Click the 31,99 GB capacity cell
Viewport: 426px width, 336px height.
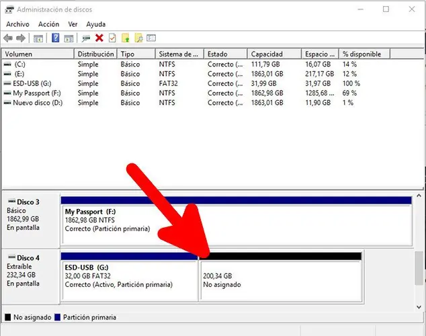[x=263, y=83]
